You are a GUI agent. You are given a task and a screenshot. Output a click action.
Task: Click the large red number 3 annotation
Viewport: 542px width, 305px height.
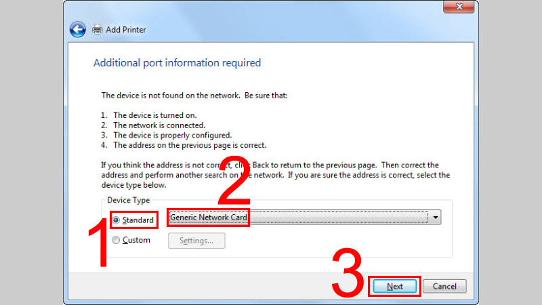point(350,272)
